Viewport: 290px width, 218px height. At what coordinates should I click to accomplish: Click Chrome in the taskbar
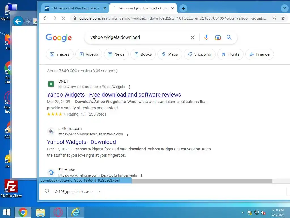[x=23, y=212]
